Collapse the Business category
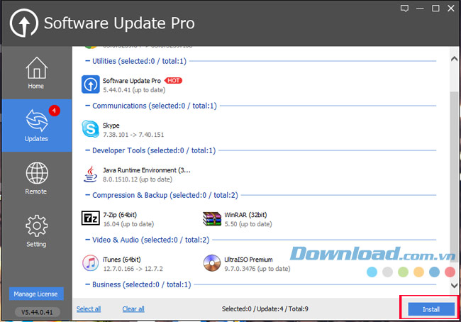The image size is (461, 322). point(87,284)
